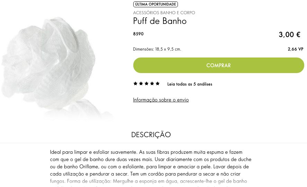Click the 2,66 VP points value
The width and height of the screenshot is (307, 187).
(x=296, y=49)
